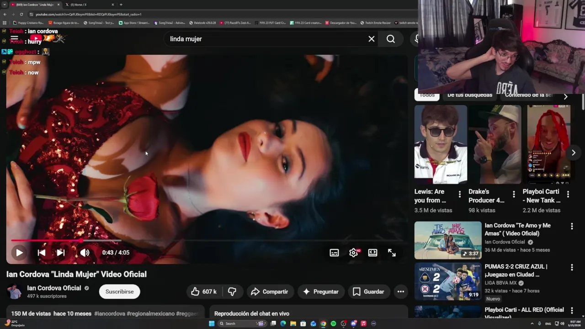
Task: Show hidden system tray icons chevron
Action: (532, 324)
